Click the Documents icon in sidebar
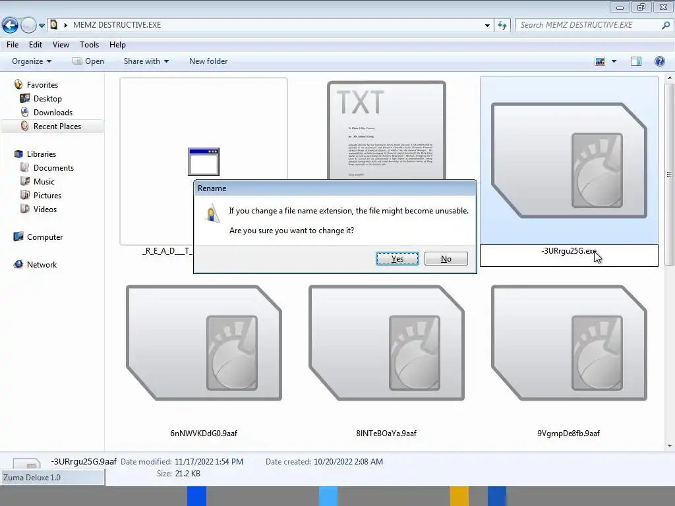The image size is (675, 506). [x=25, y=167]
